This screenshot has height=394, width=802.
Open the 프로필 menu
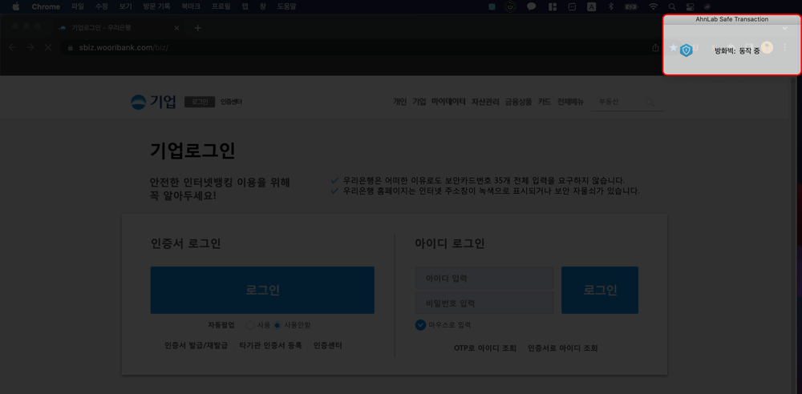point(221,6)
